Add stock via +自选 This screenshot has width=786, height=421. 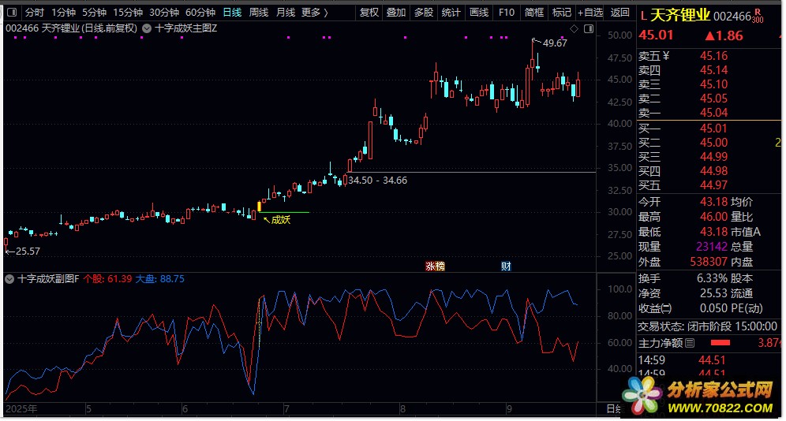590,12
